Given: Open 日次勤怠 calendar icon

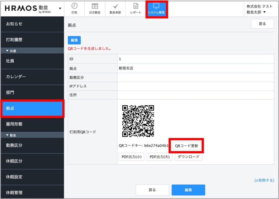Looking at the screenshot, I should [95, 6].
